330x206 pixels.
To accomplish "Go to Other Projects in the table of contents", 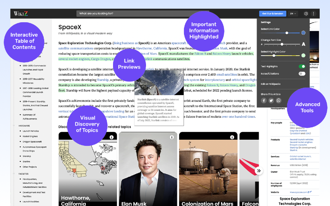I will [x=30, y=167].
